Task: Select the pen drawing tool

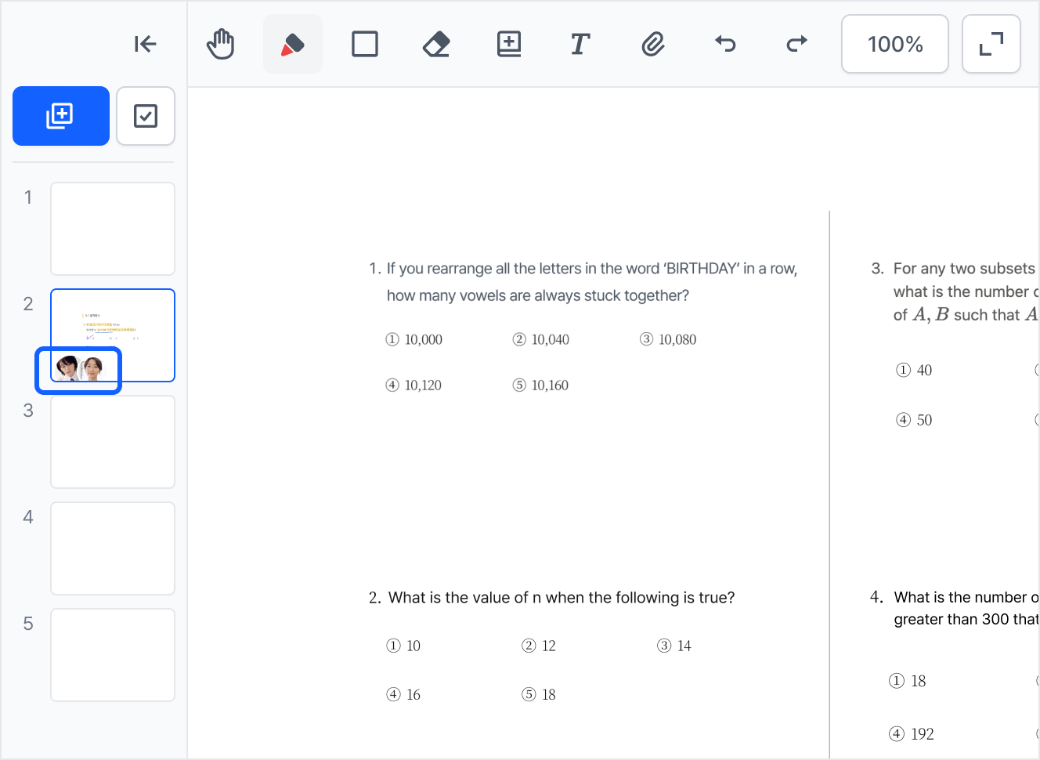Action: (293, 44)
